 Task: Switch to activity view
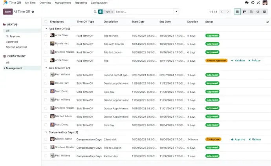(258, 12)
